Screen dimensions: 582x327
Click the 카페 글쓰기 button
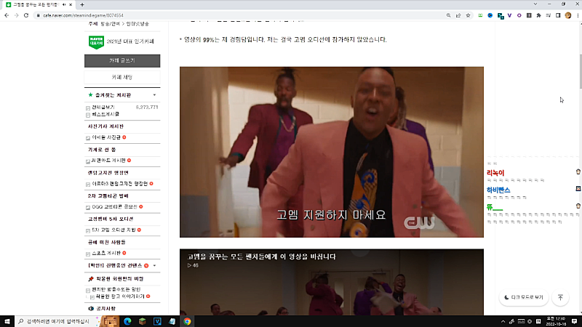click(122, 61)
